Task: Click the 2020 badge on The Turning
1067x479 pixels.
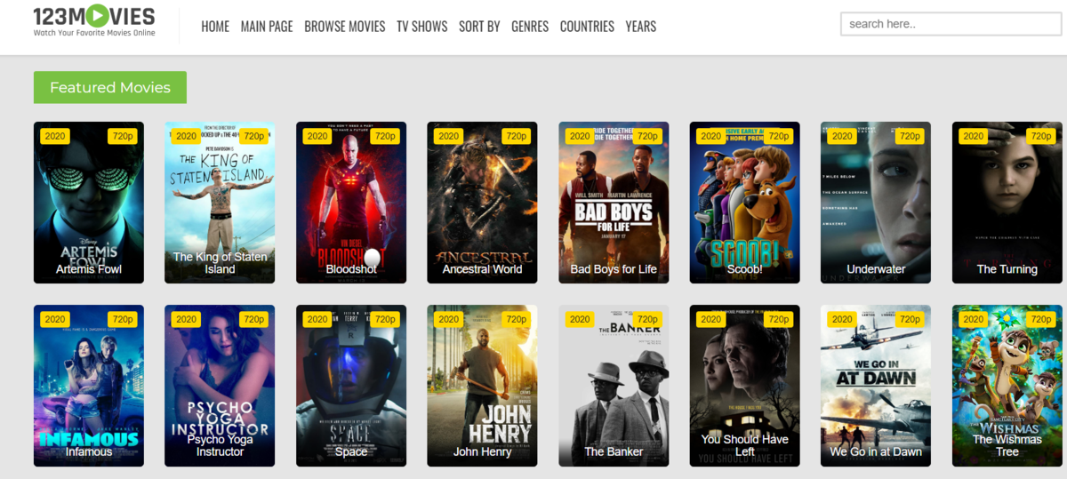Action: click(974, 136)
